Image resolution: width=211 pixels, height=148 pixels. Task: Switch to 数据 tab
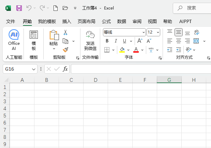[x=121, y=21]
